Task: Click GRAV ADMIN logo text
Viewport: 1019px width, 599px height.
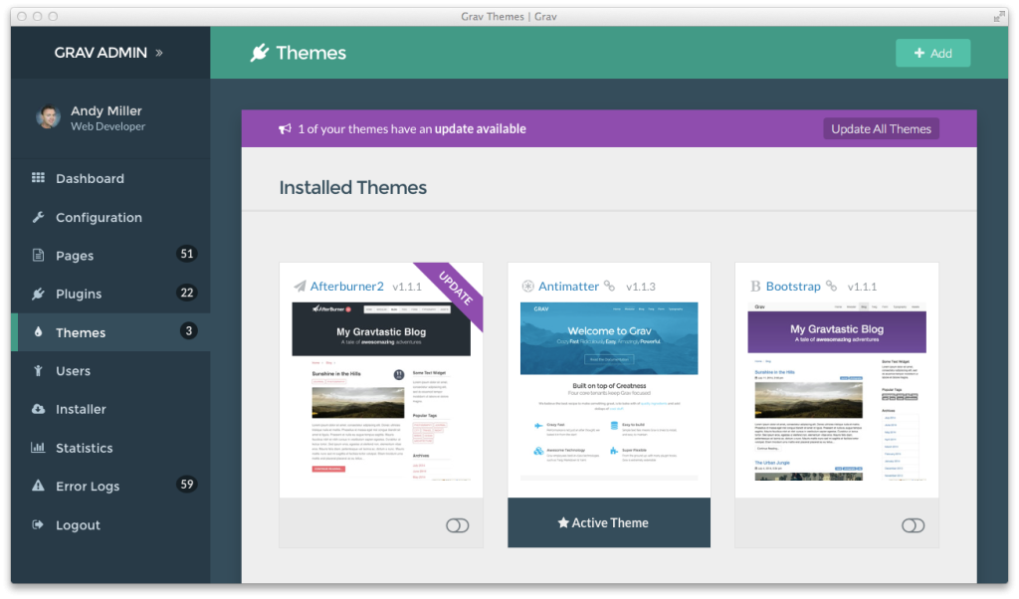Action: (101, 53)
